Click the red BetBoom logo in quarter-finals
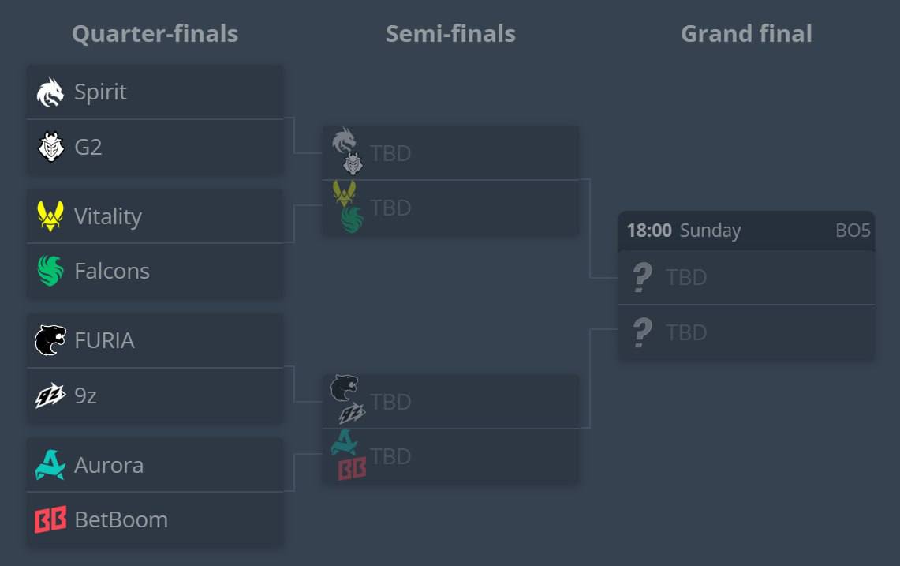The width and height of the screenshot is (900, 566). pos(50,519)
